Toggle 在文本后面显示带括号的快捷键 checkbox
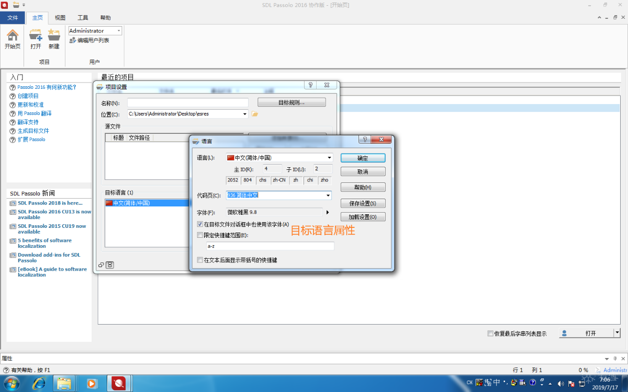The image size is (628, 392). pos(200,260)
